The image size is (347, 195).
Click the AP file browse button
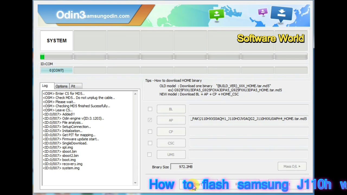click(171, 120)
